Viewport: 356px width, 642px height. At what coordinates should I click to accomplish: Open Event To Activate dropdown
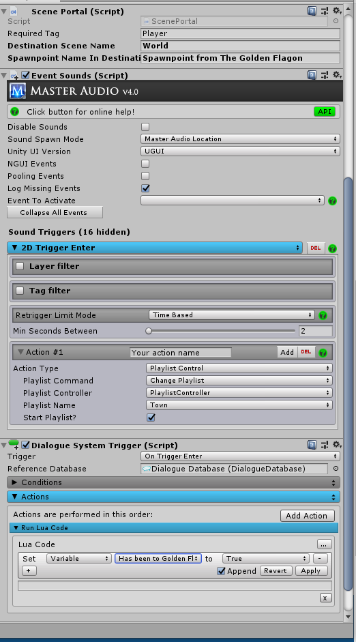pos(233,201)
